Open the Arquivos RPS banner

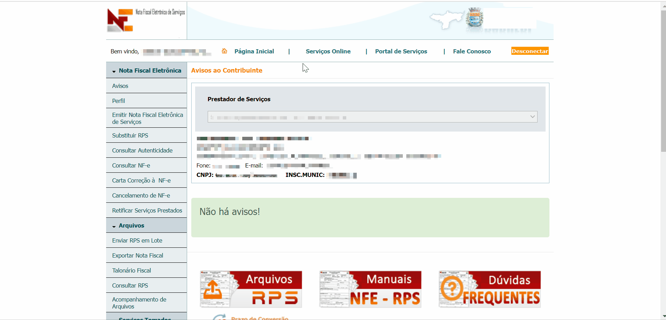pyautogui.click(x=251, y=289)
